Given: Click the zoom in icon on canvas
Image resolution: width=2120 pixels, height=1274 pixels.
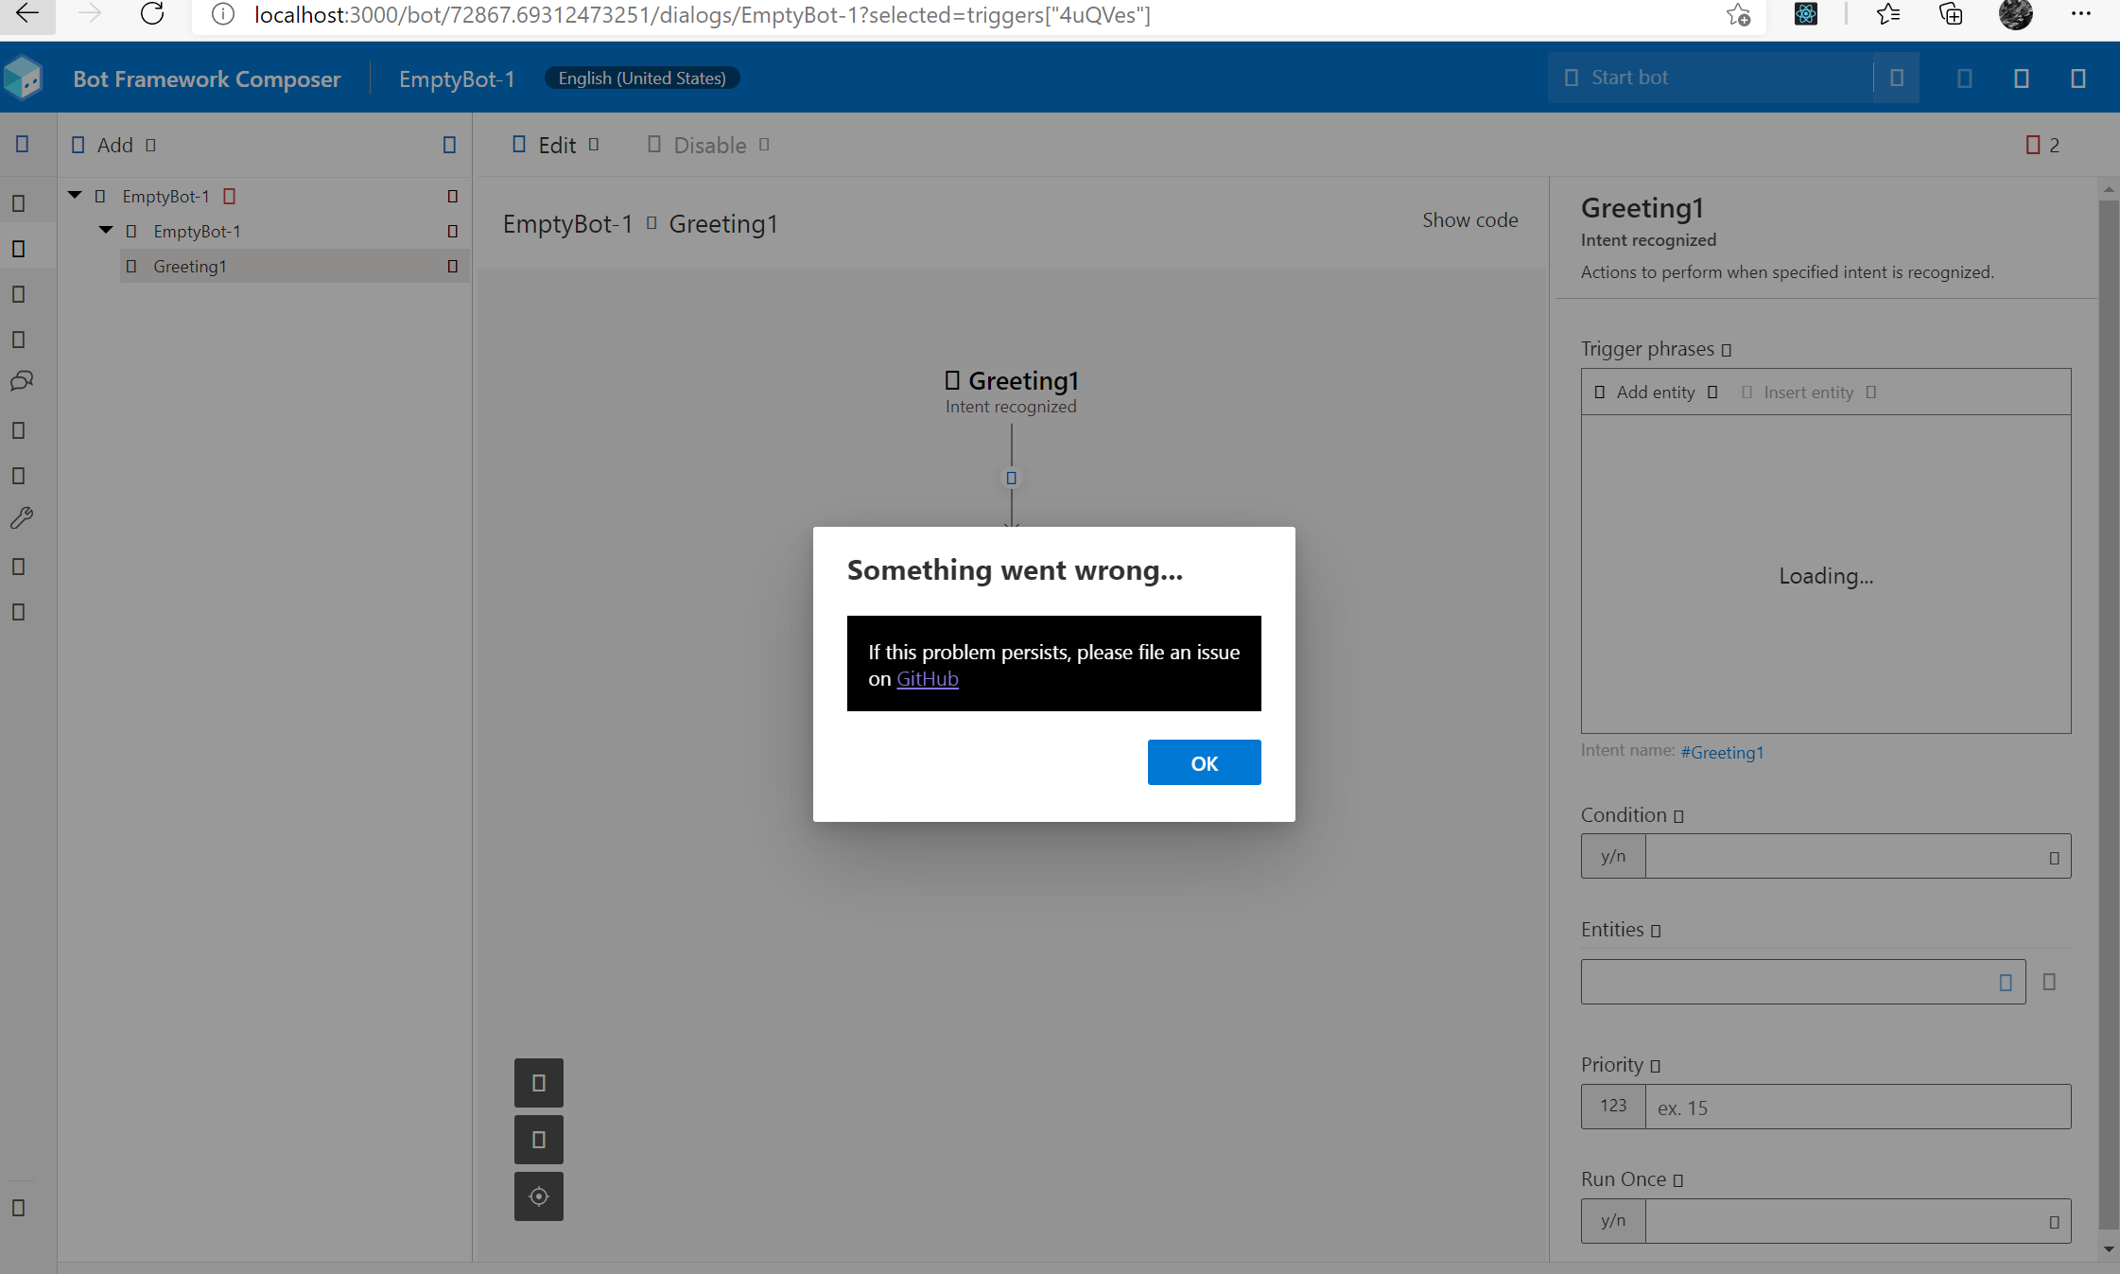Looking at the screenshot, I should [x=538, y=1082].
